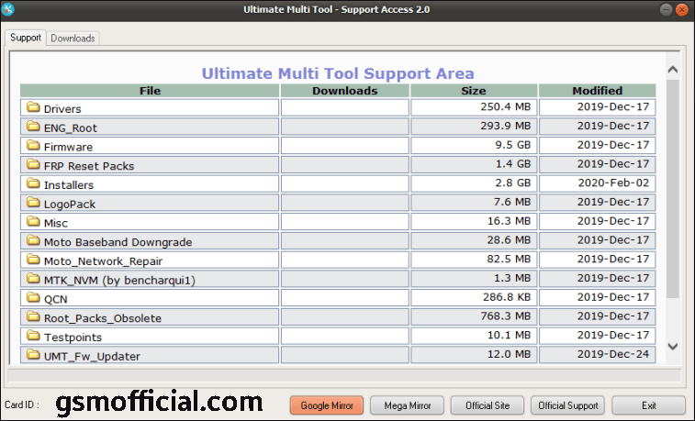Open the LogoPack folder name
This screenshot has width=695, height=421.
70,205
